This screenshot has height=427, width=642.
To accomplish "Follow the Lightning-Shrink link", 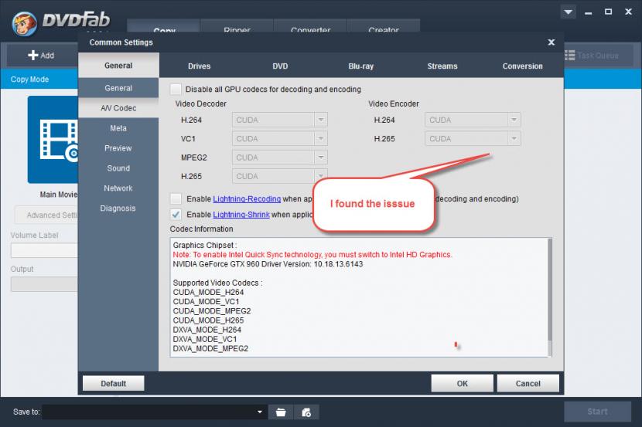I will (x=241, y=214).
